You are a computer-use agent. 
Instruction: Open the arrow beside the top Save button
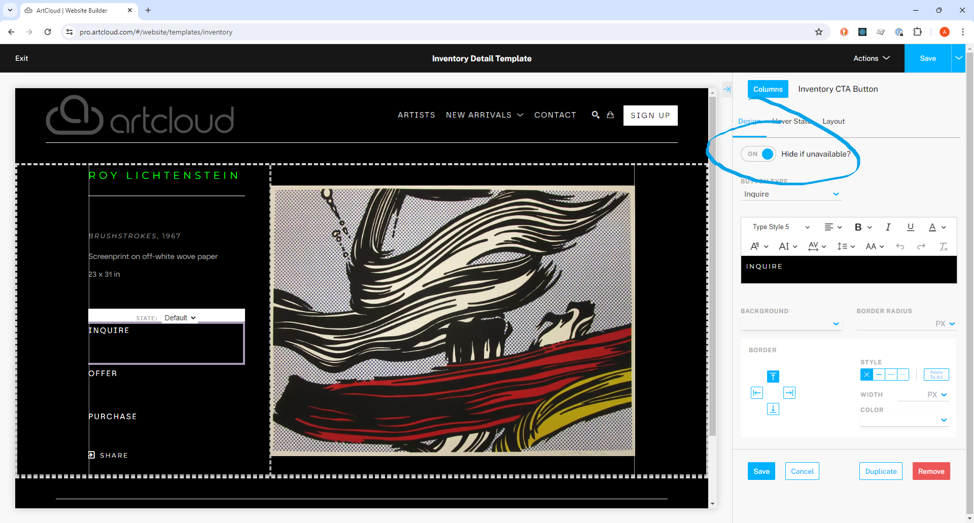pos(958,58)
